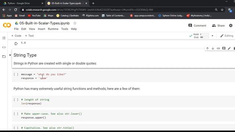The width and height of the screenshot is (235, 132).
Task: Open the Help menu
Action: [x=74, y=29]
